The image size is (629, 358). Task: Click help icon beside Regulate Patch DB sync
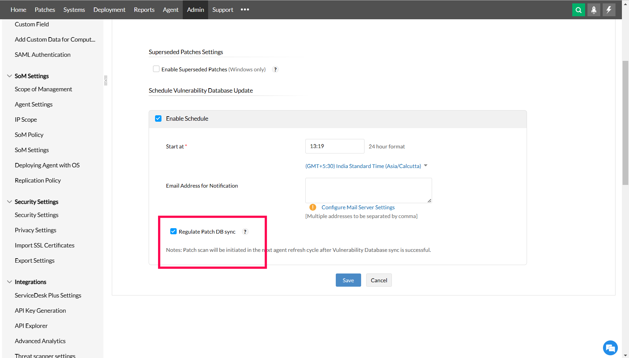[245, 232]
